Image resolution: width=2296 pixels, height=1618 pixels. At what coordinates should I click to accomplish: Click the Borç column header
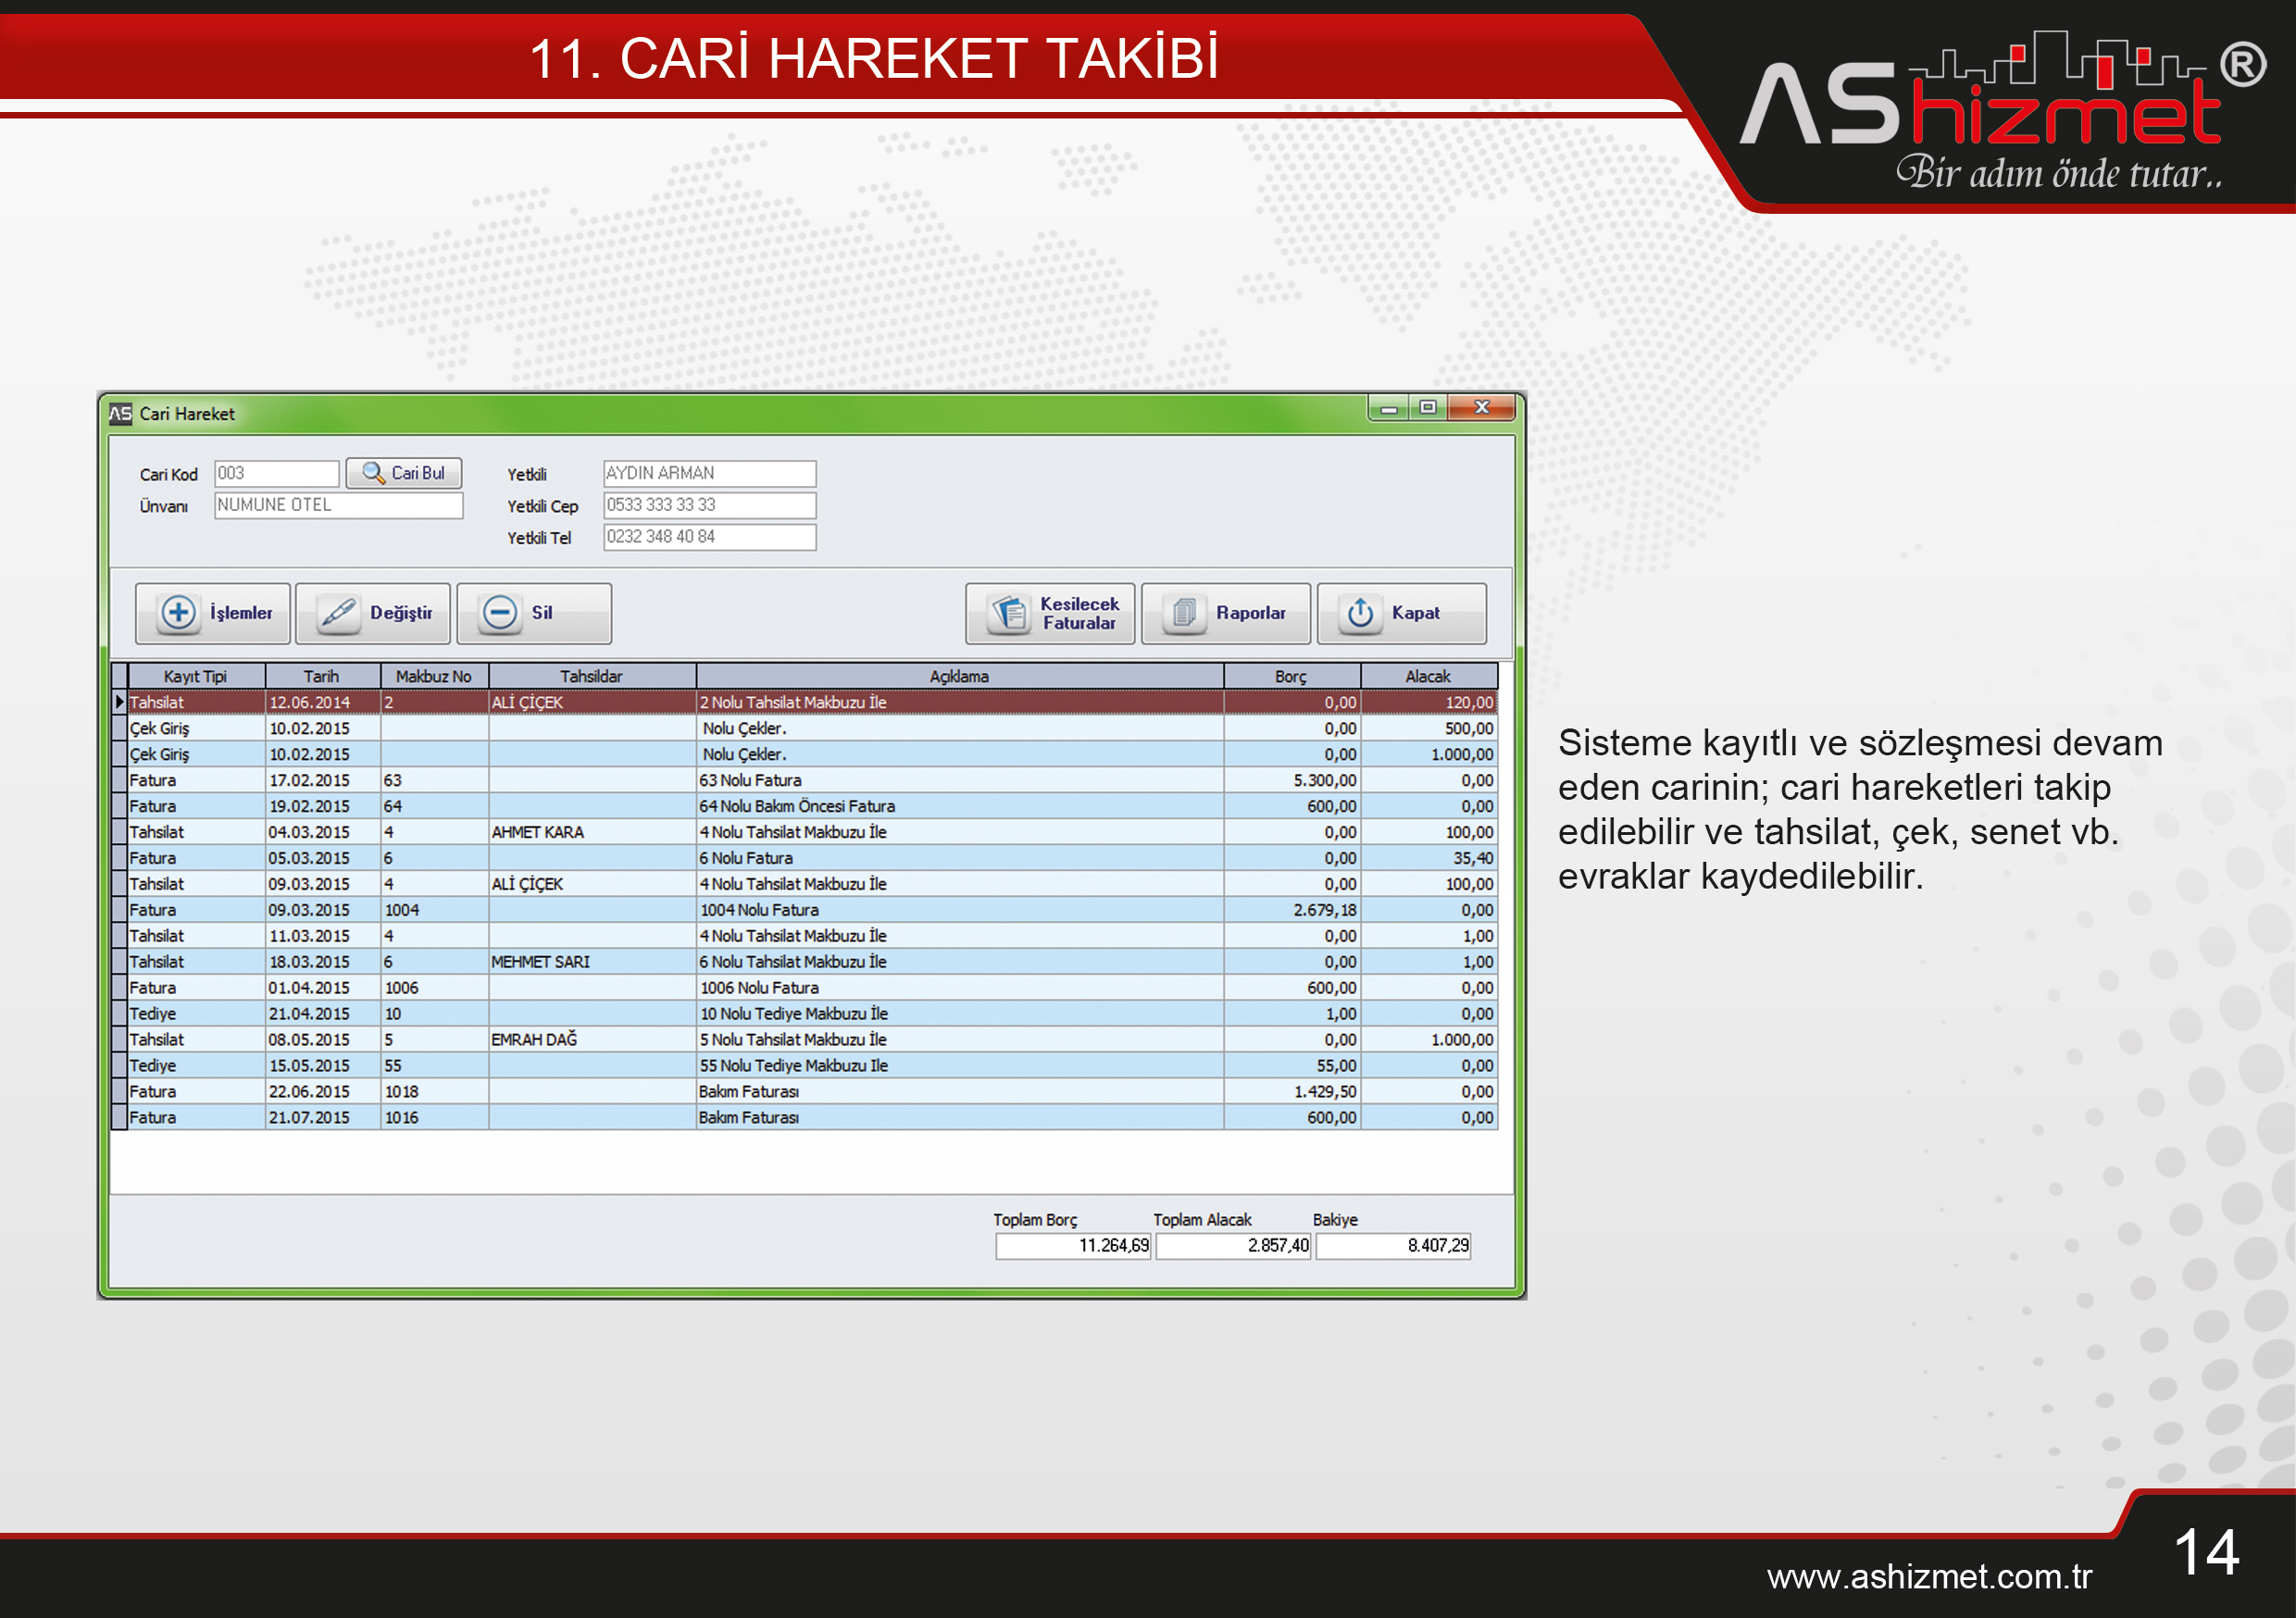pos(1291,677)
